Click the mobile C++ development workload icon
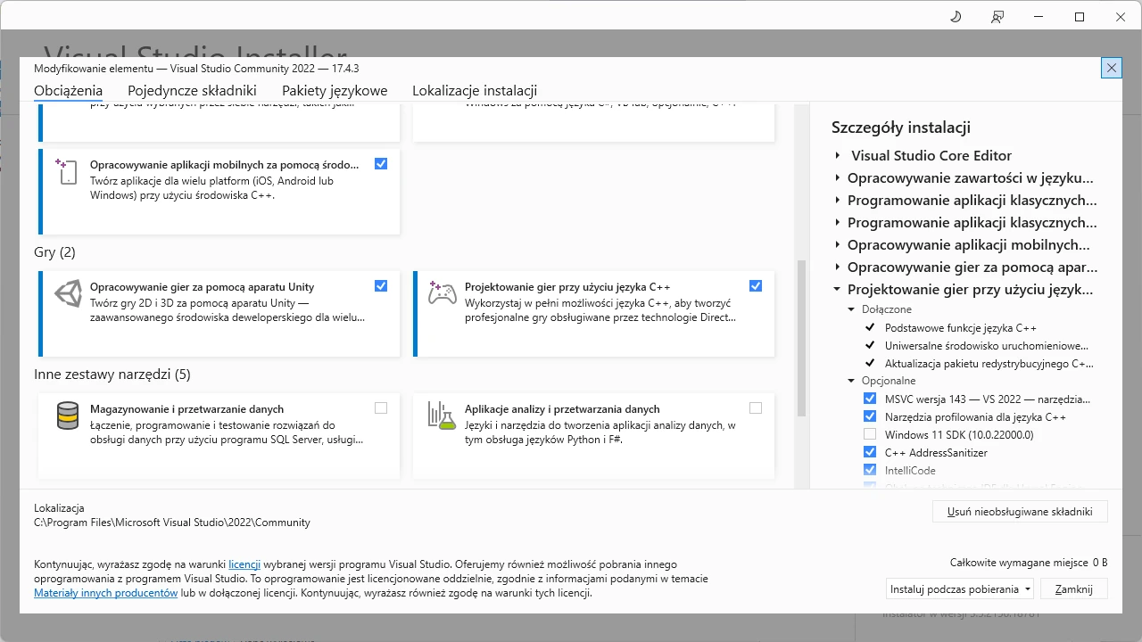 tap(67, 172)
